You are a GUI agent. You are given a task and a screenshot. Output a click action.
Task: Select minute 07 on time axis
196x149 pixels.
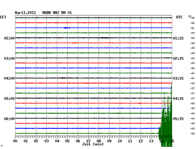point(88,141)
